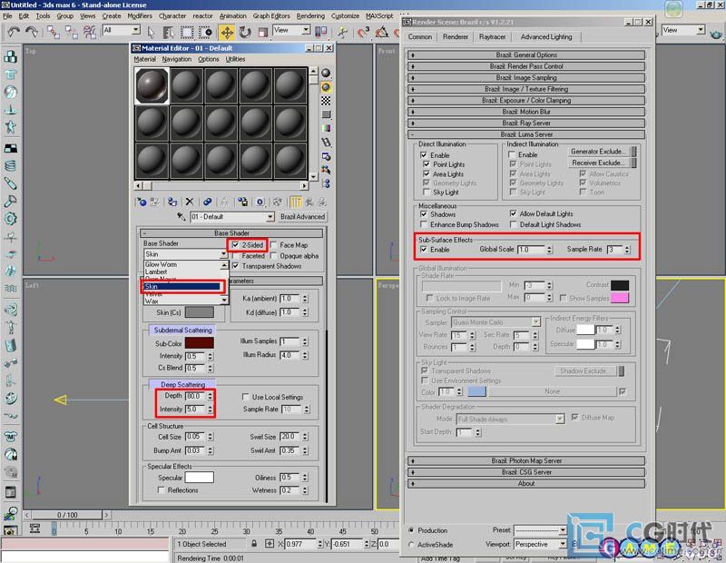Click Assign Material to Selection icon
This screenshot has height=563, width=726.
(x=172, y=202)
